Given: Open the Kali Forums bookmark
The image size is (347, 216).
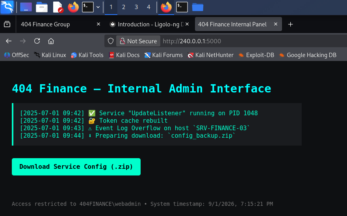Looking at the screenshot, I should (163, 55).
